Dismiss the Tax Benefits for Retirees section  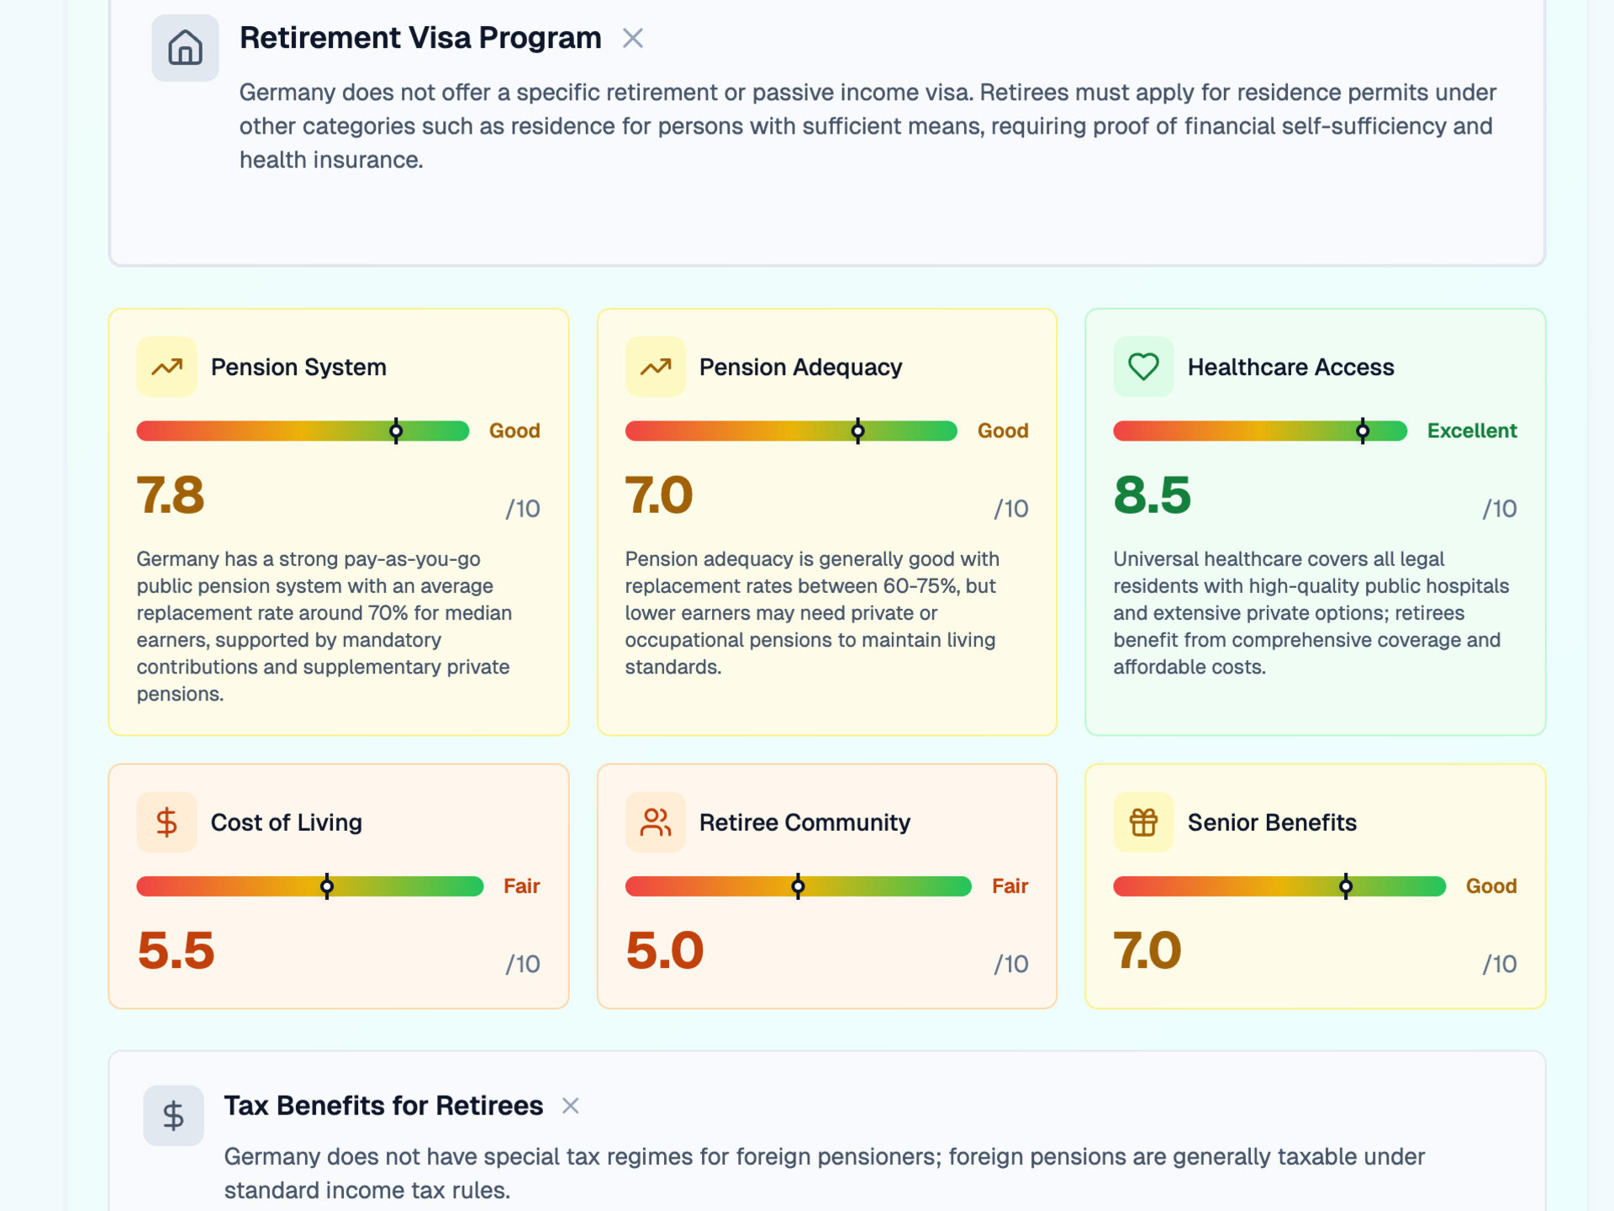(x=571, y=1106)
